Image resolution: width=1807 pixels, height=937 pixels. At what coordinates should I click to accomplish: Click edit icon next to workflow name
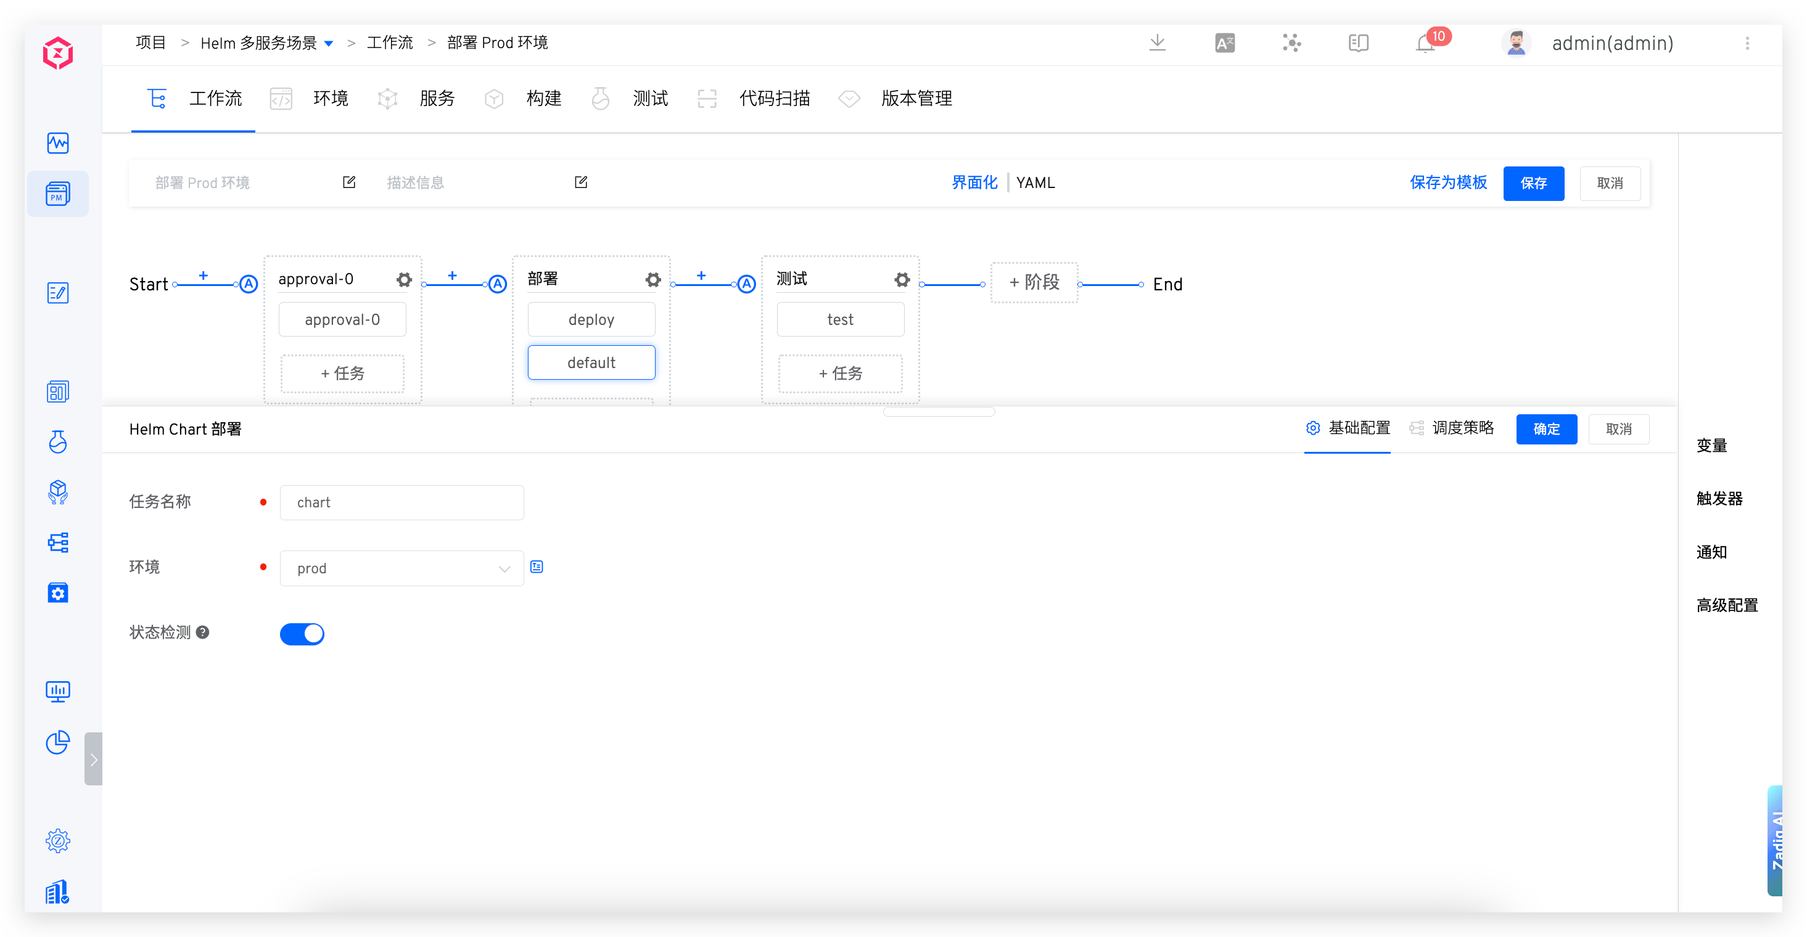click(x=348, y=182)
